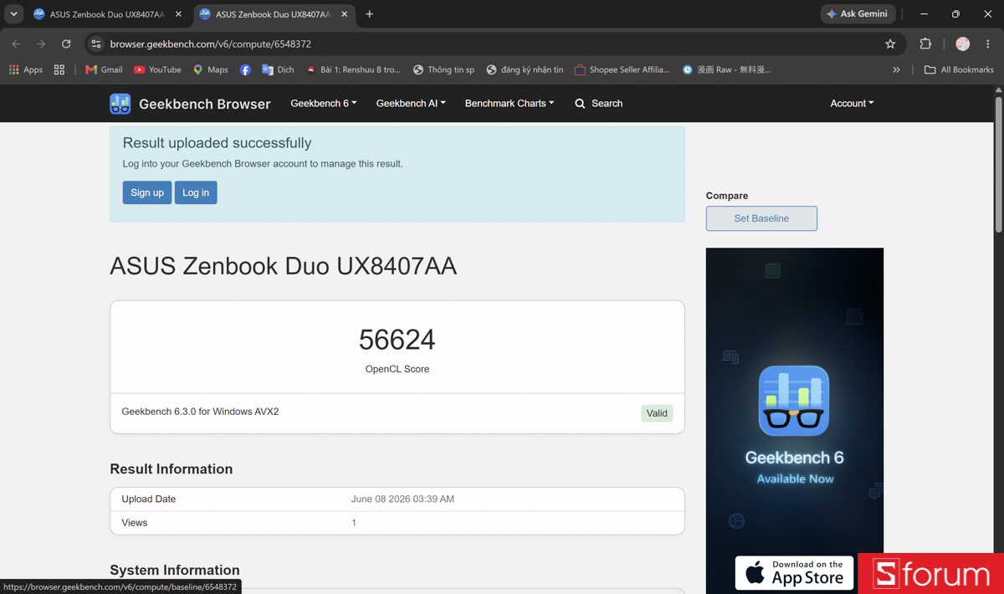The width and height of the screenshot is (1004, 594).
Task: Click the Set Baseline button
Action: tap(761, 218)
